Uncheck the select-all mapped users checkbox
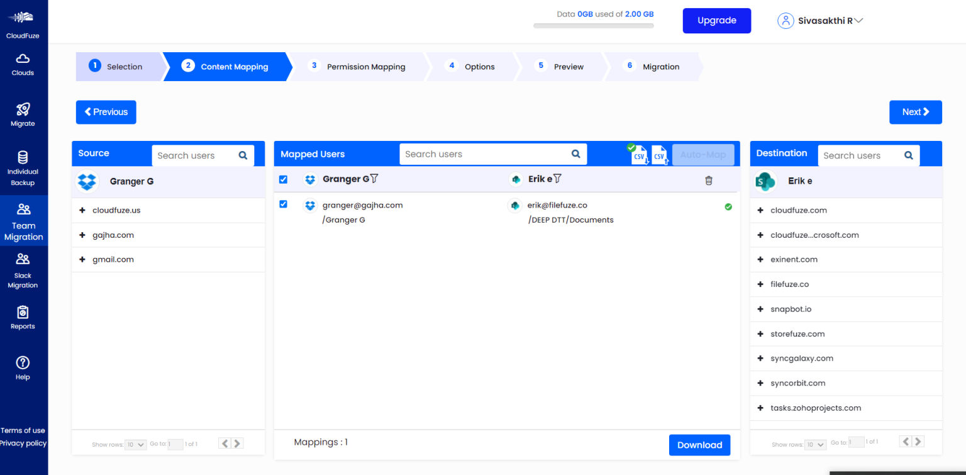Screen dimensions: 966x475 coord(283,179)
